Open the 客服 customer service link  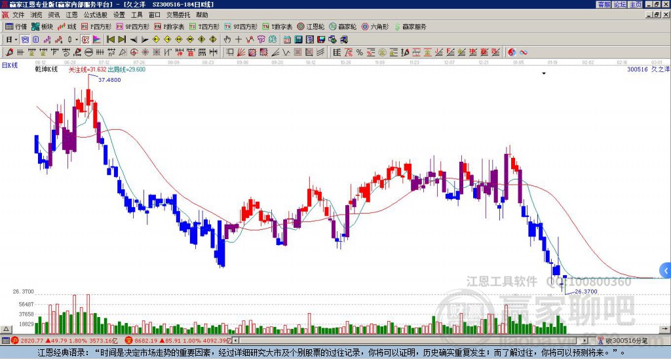click(604, 5)
